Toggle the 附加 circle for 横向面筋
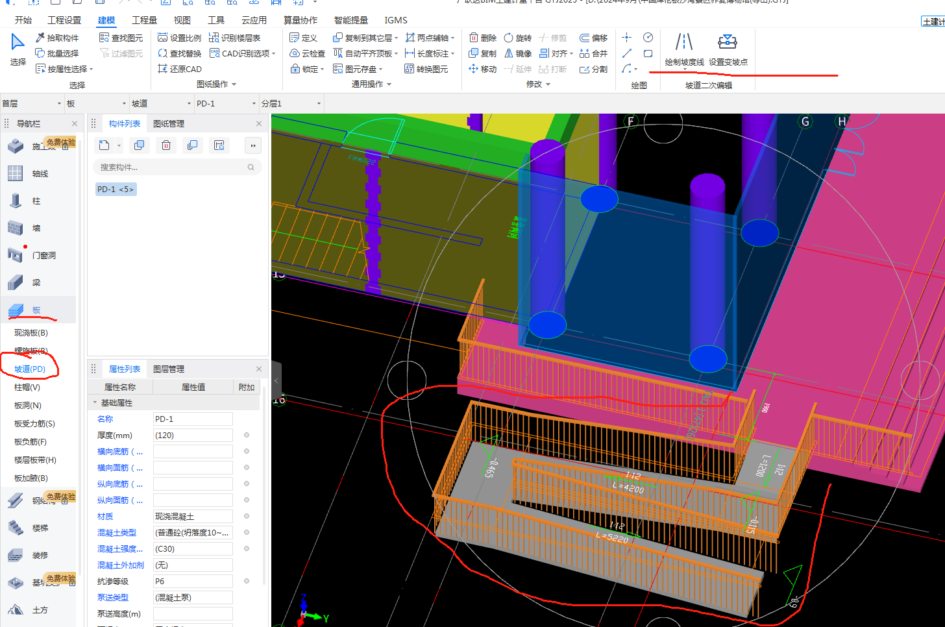945x627 pixels. tap(247, 467)
